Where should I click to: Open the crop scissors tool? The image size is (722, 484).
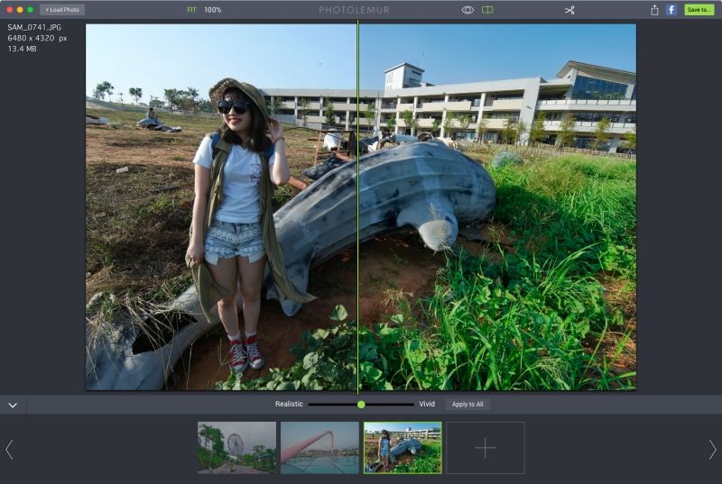point(569,10)
